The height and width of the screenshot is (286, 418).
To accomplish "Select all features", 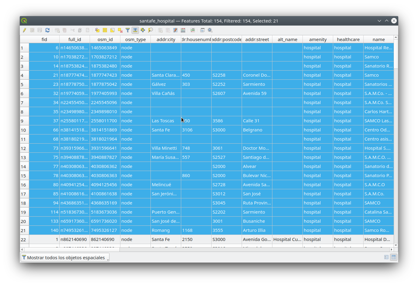I will point(105,30).
